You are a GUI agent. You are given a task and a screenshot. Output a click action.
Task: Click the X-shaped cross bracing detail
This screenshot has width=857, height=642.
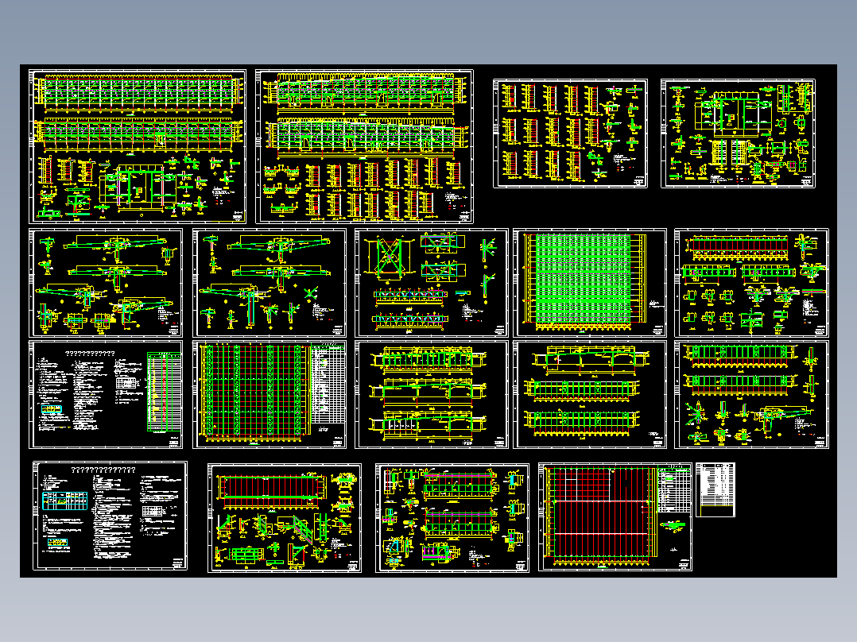[390, 257]
